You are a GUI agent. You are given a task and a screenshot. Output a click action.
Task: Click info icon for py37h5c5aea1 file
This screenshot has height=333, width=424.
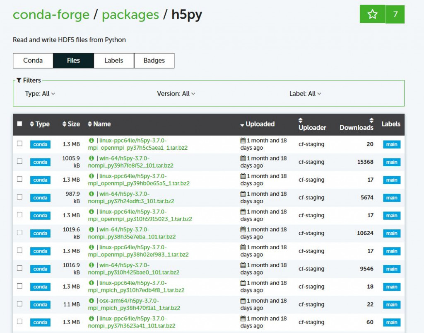click(x=92, y=140)
